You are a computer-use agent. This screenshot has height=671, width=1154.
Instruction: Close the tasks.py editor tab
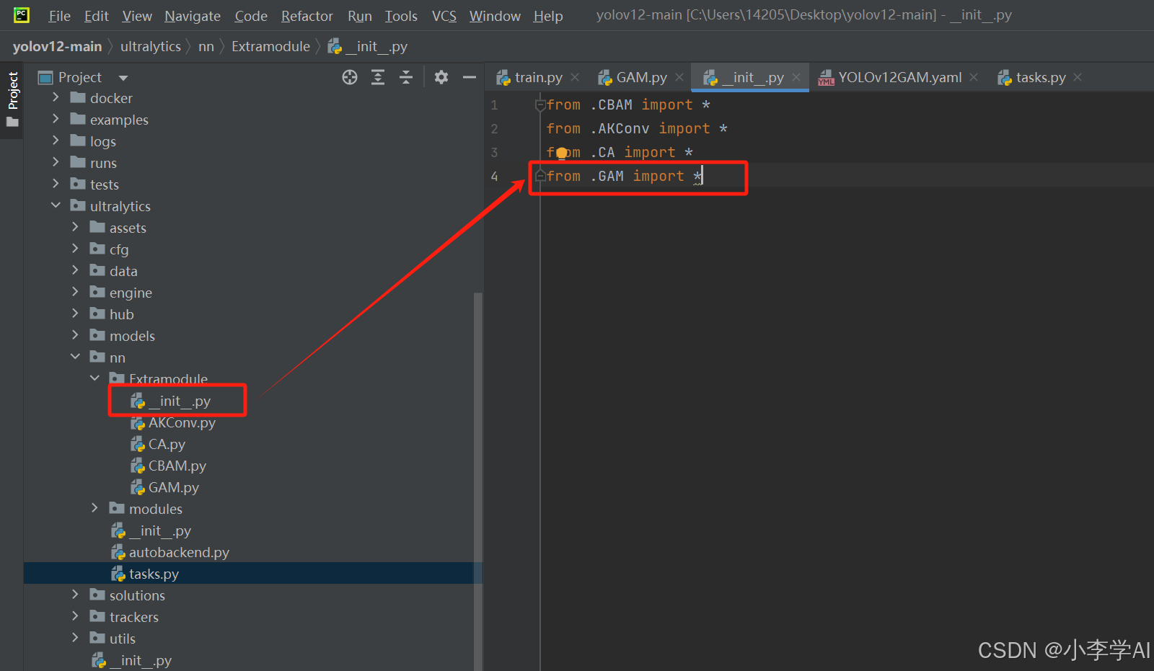pyautogui.click(x=1078, y=77)
